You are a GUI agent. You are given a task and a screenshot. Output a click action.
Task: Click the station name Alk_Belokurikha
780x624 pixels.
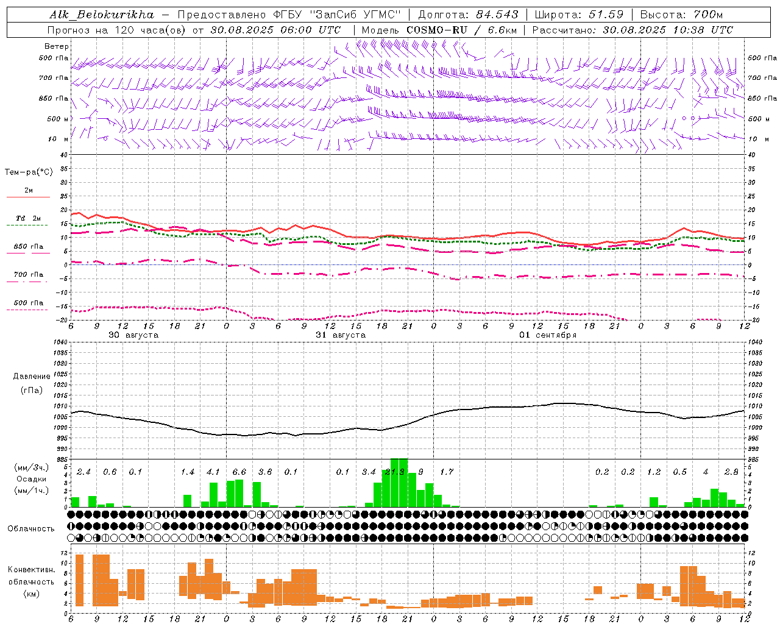[x=102, y=14]
